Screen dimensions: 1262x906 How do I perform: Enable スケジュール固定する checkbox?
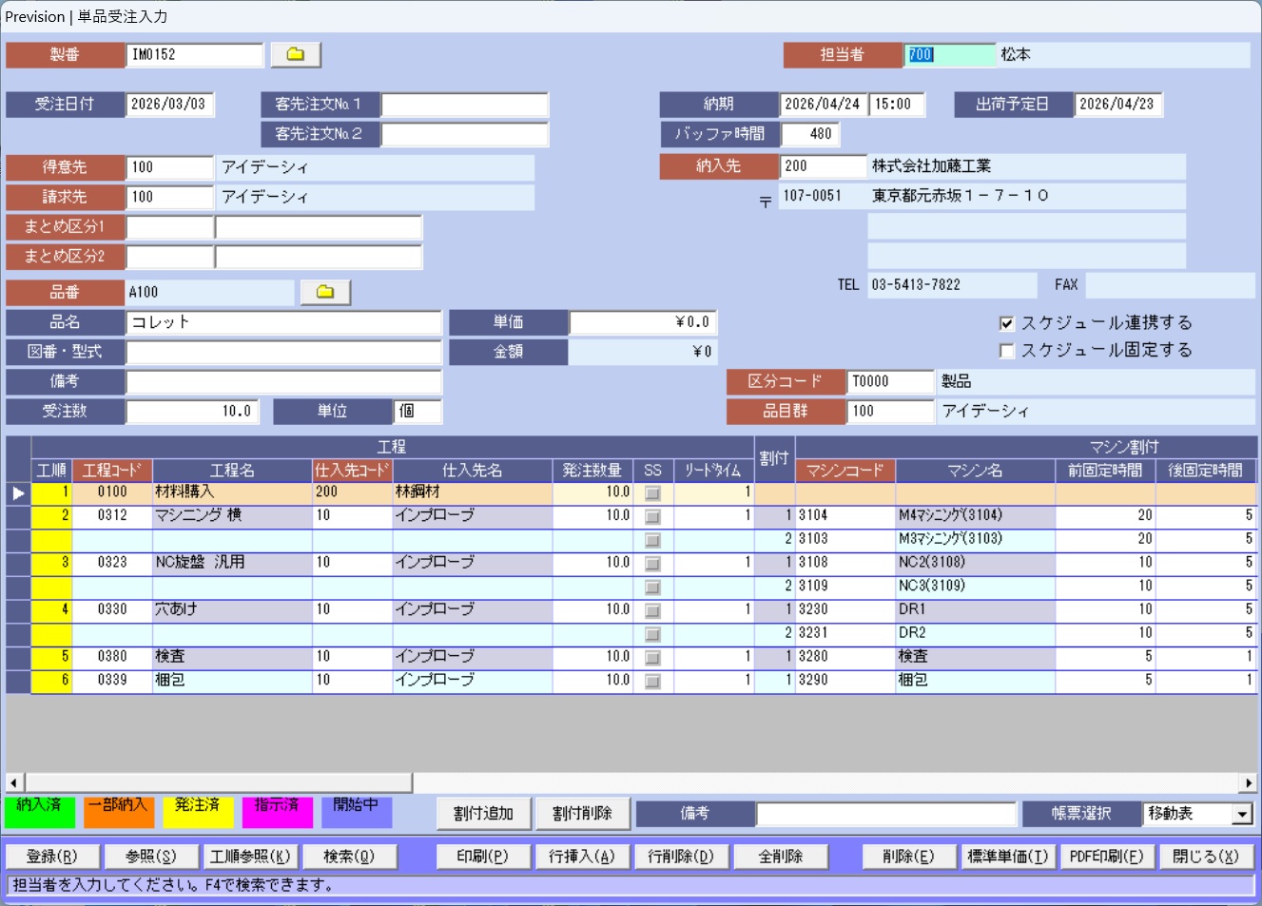(1007, 351)
